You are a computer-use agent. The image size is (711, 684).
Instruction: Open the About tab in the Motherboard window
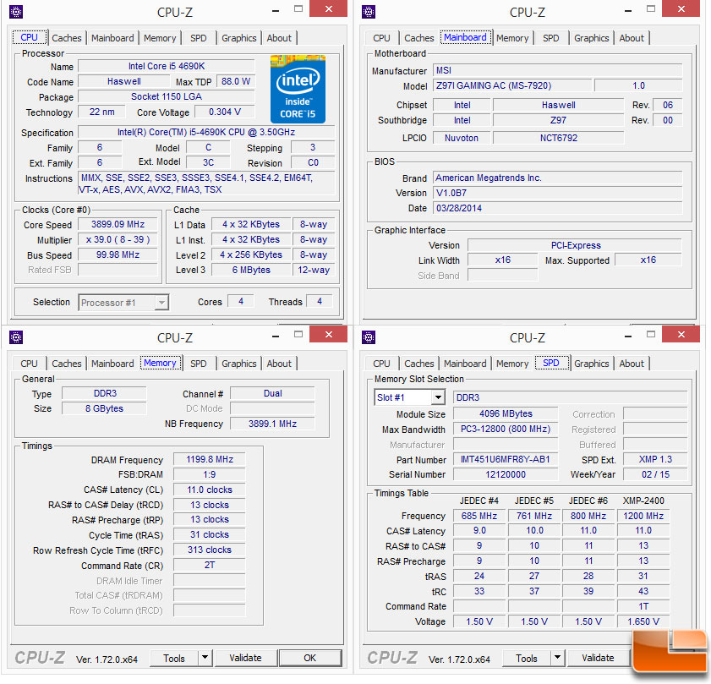[x=632, y=38]
